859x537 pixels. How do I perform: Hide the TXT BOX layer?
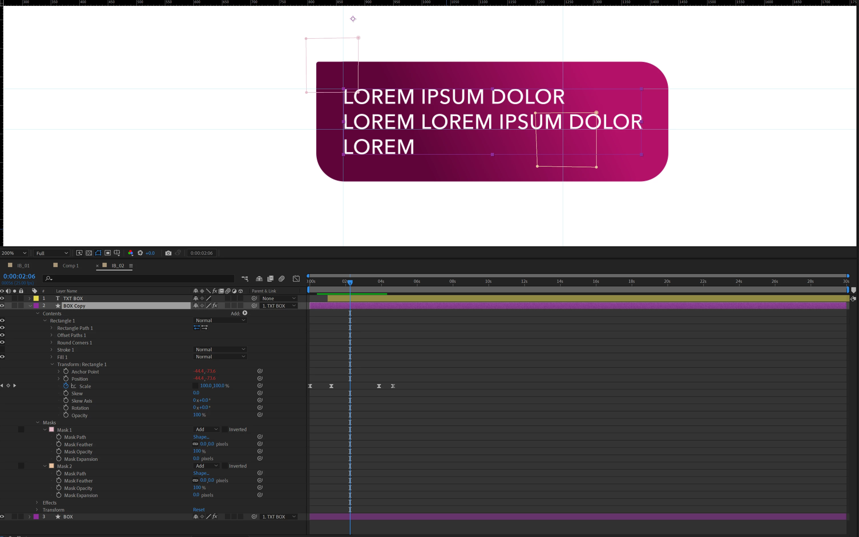pos(2,298)
